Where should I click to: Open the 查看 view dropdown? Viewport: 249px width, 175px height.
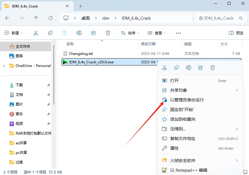pyautogui.click(x=157, y=33)
